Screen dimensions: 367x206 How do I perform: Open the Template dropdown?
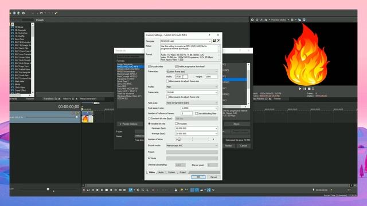click(186, 41)
